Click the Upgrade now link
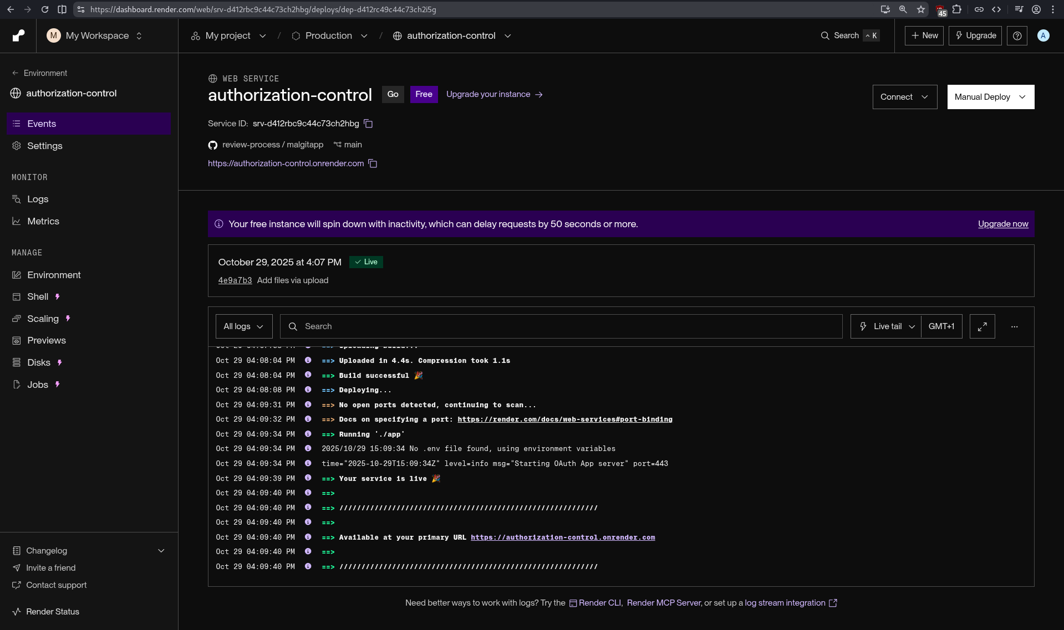Screen dimensions: 1064x630 pos(1002,224)
